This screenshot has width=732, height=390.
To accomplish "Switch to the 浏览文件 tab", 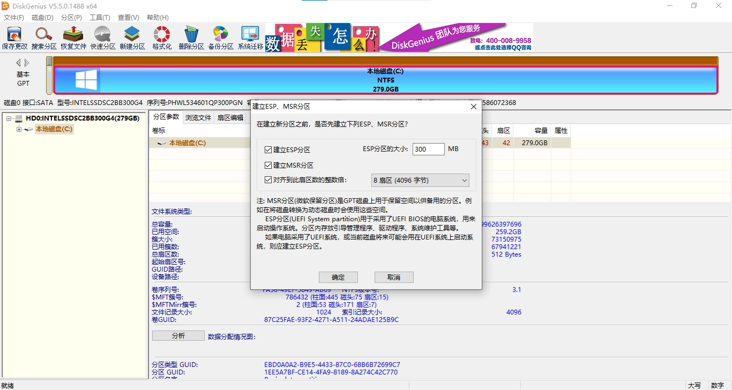I will (x=198, y=118).
